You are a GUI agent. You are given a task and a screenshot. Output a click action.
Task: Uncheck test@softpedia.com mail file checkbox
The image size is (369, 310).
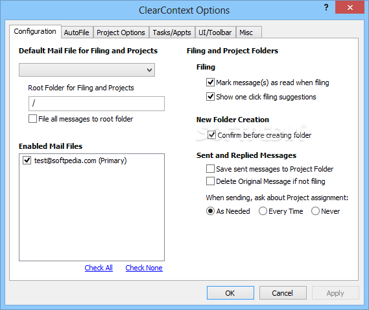point(27,160)
